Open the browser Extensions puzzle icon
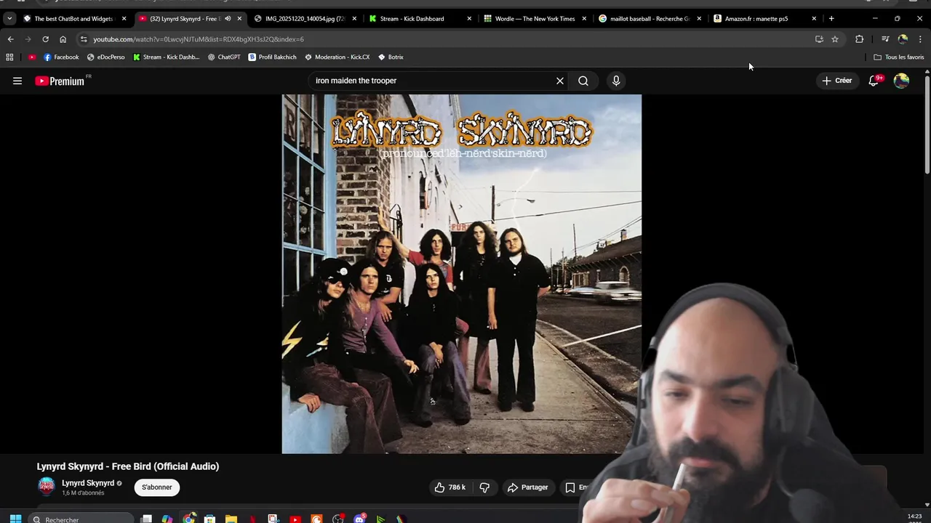This screenshot has width=931, height=523. [x=859, y=39]
